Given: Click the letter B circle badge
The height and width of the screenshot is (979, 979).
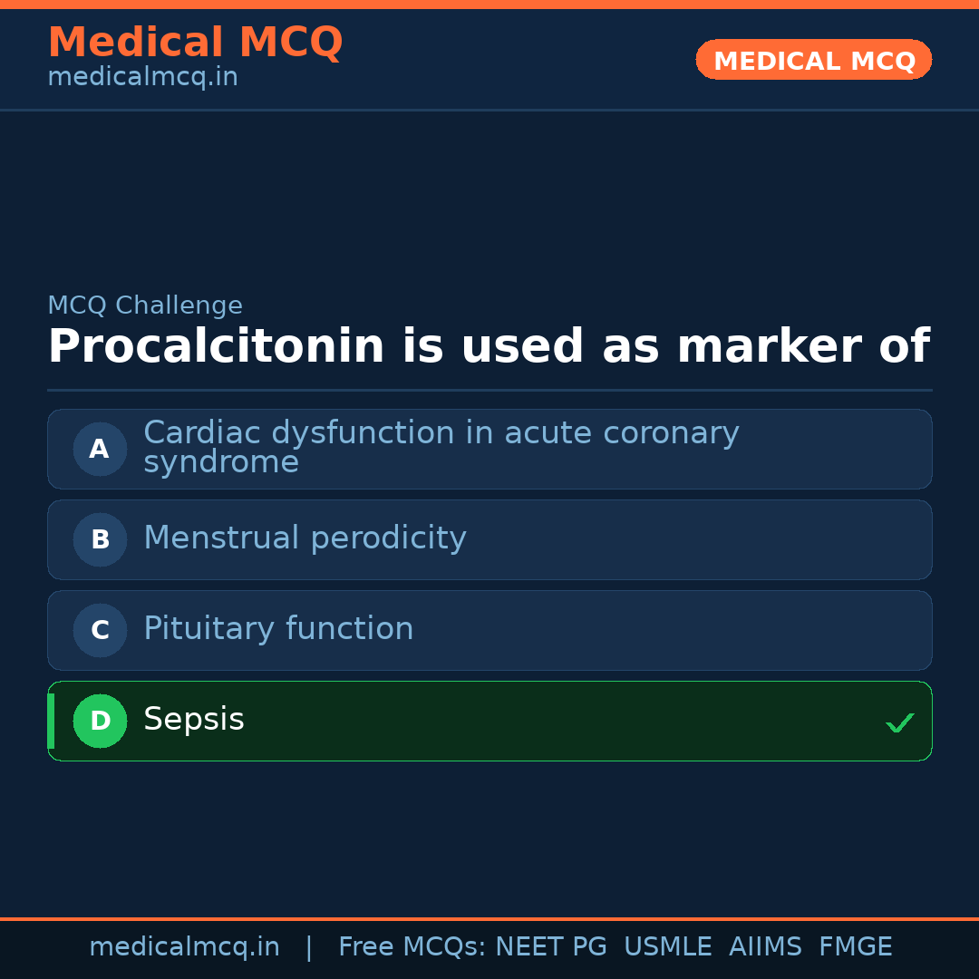Looking at the screenshot, I should point(100,539).
